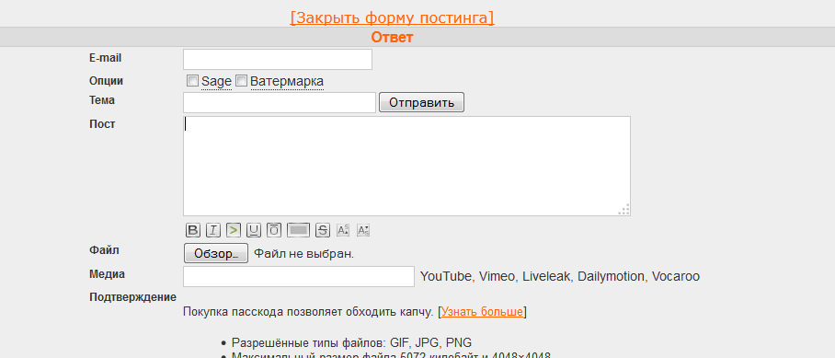
Task: Close form via Закрыть форму постинга
Action: (392, 17)
